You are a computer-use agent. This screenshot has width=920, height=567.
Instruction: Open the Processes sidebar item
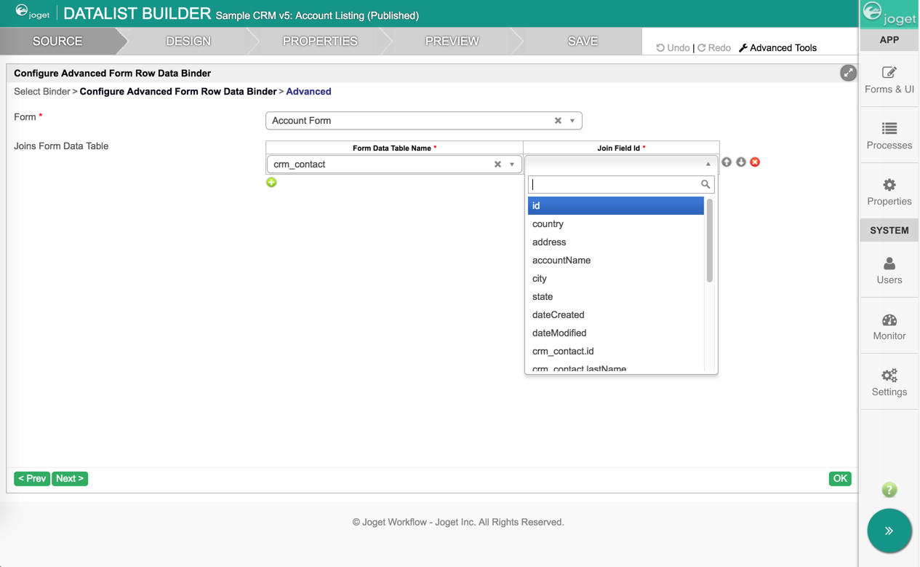coord(889,136)
